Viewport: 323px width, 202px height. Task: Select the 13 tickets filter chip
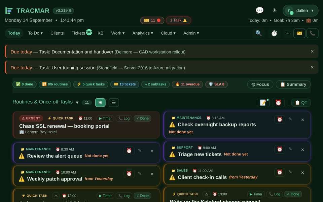click(x=124, y=84)
